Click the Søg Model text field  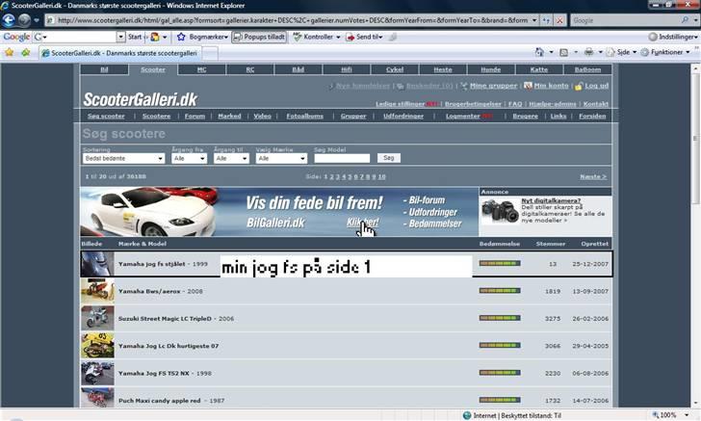pyautogui.click(x=342, y=158)
